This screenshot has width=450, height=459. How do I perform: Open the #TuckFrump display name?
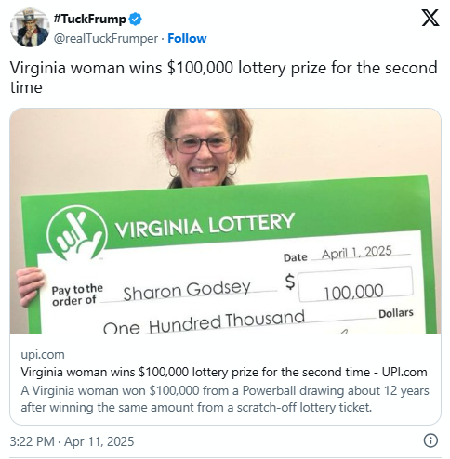90,20
